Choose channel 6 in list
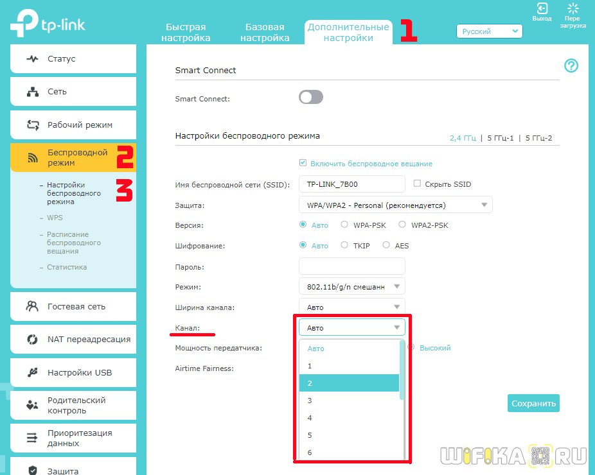This screenshot has height=475, width=595. tap(349, 453)
